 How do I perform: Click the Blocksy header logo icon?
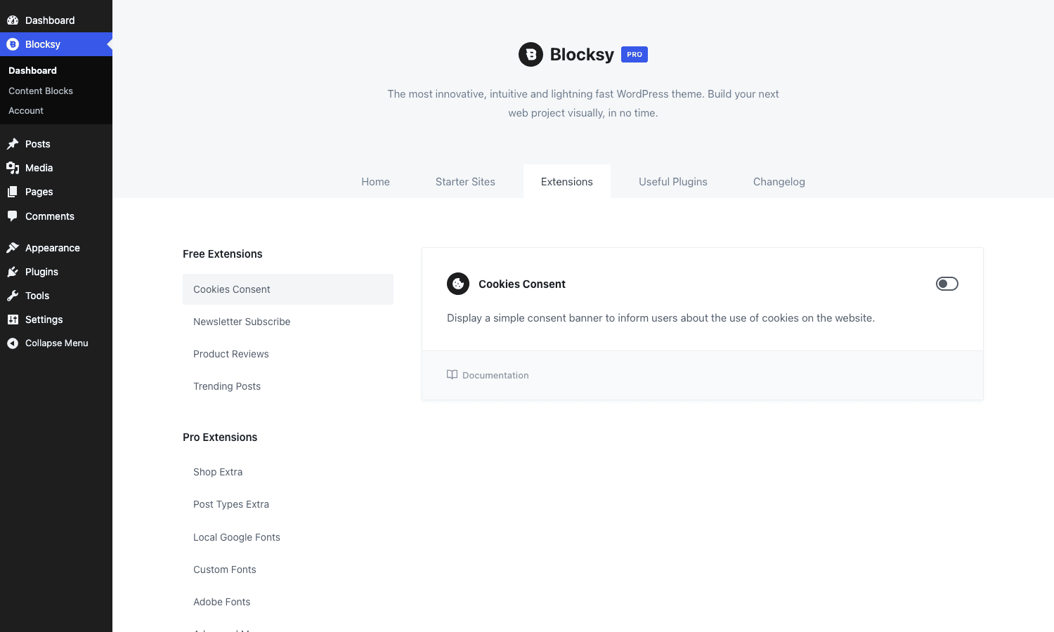pos(531,55)
